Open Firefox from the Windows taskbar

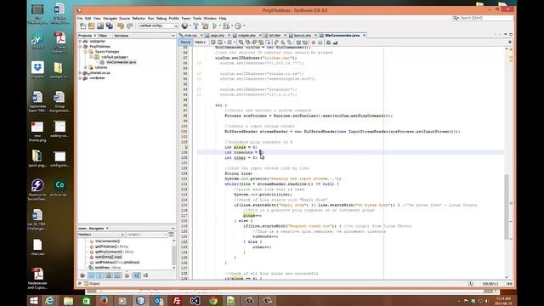pyautogui.click(x=104, y=300)
